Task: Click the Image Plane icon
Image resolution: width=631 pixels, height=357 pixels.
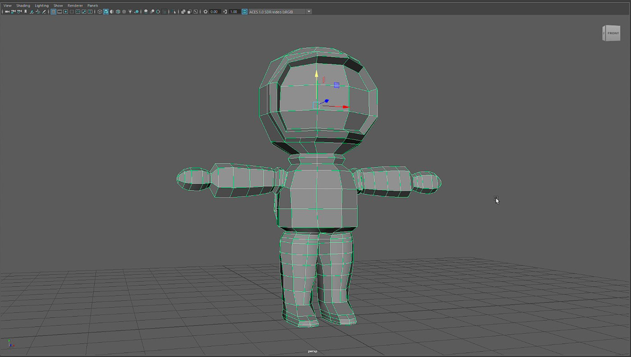Action: (32, 12)
